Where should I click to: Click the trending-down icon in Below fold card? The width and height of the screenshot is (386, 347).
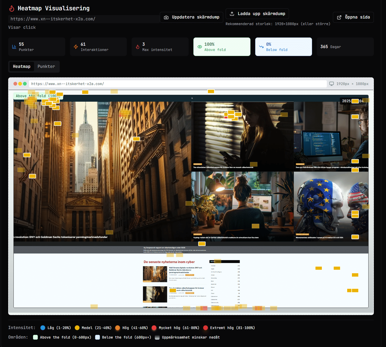261,47
